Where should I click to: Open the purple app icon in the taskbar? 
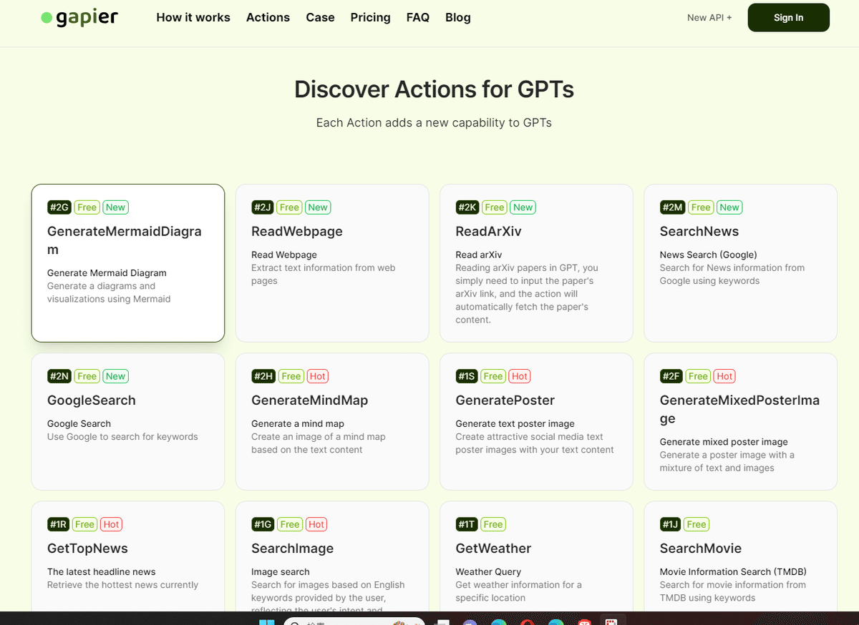pos(470,622)
